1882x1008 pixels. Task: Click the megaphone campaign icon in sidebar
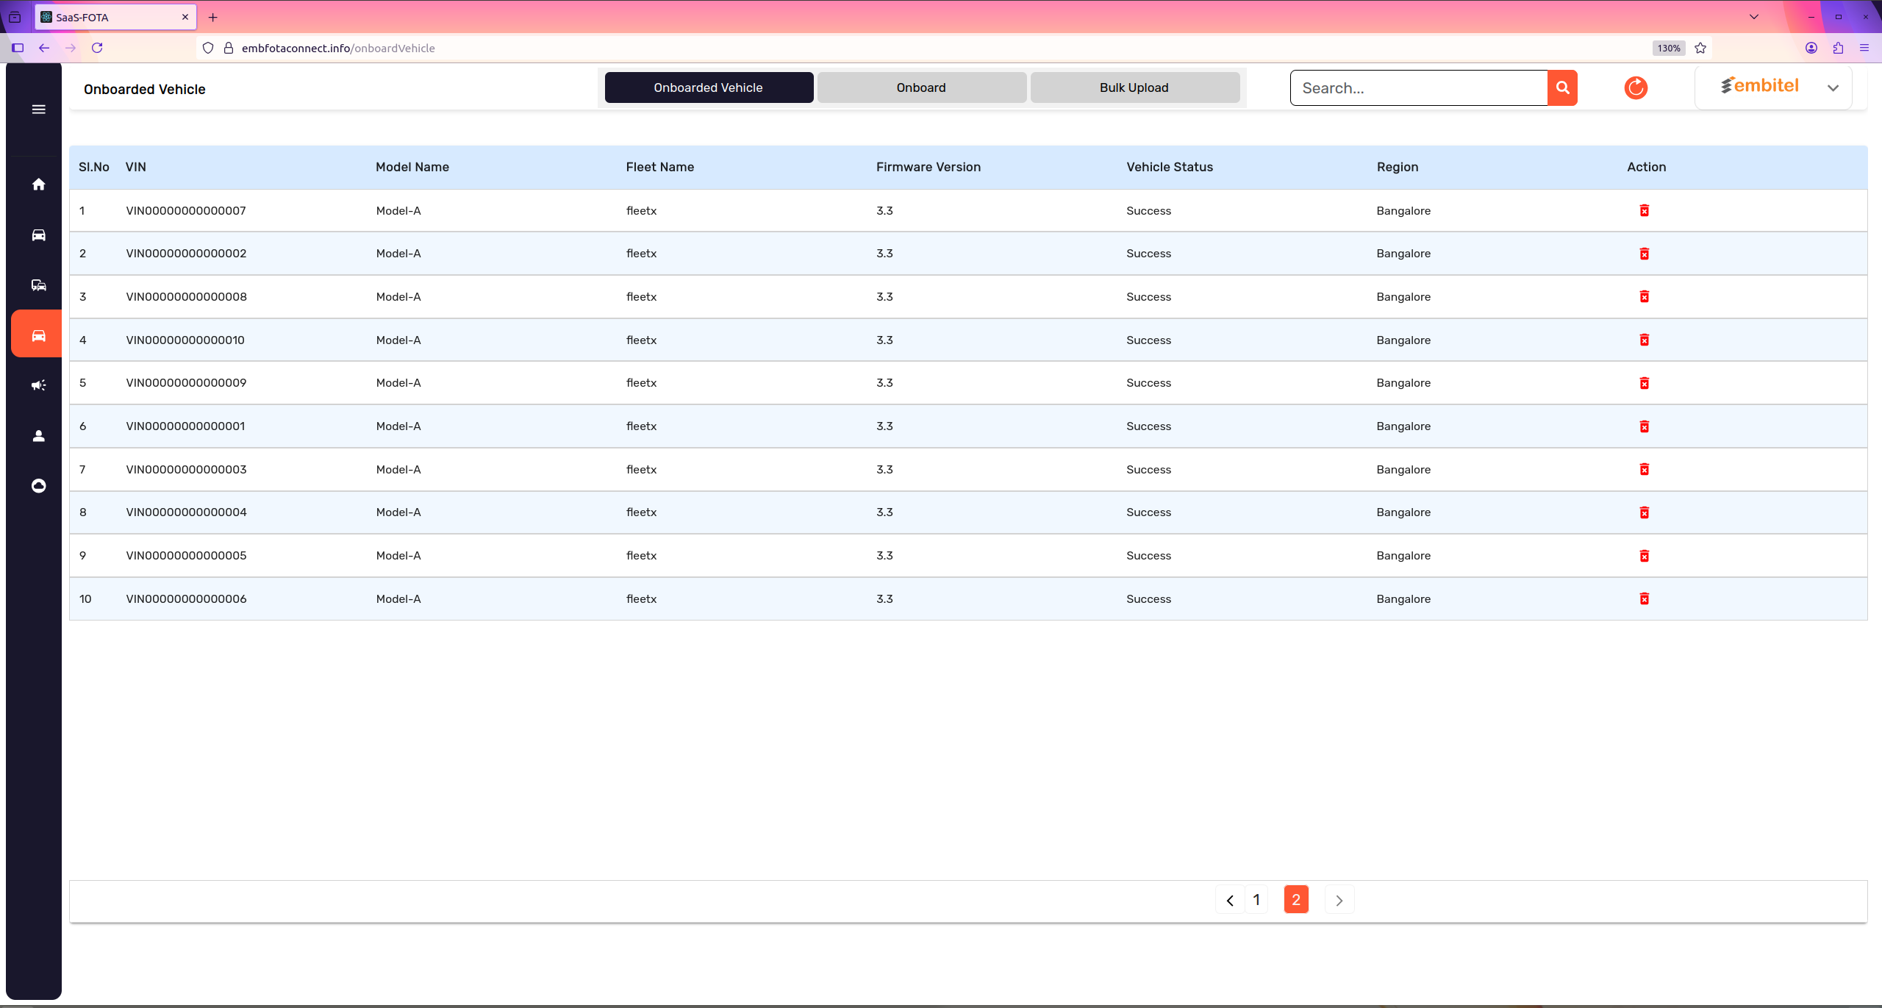point(39,385)
